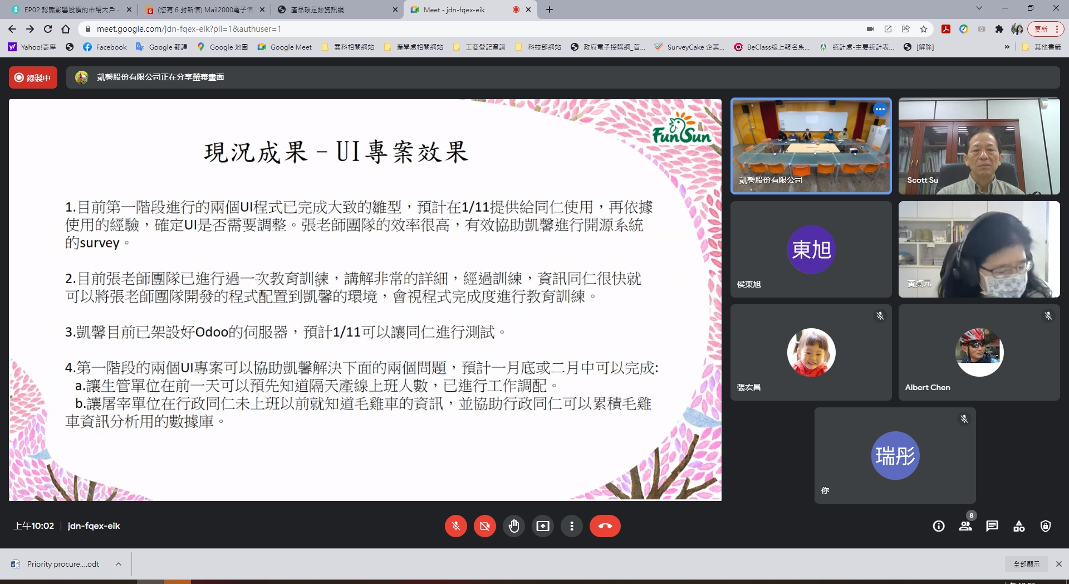Click the 全部顯示 show all downloads button
The width and height of the screenshot is (1069, 584).
click(1026, 564)
